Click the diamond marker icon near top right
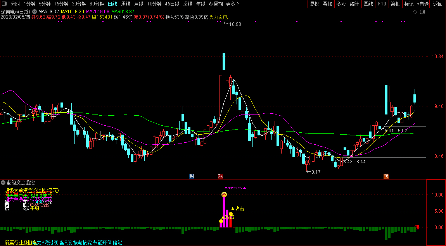Viewport: 446px width, 246px height. tap(415, 12)
